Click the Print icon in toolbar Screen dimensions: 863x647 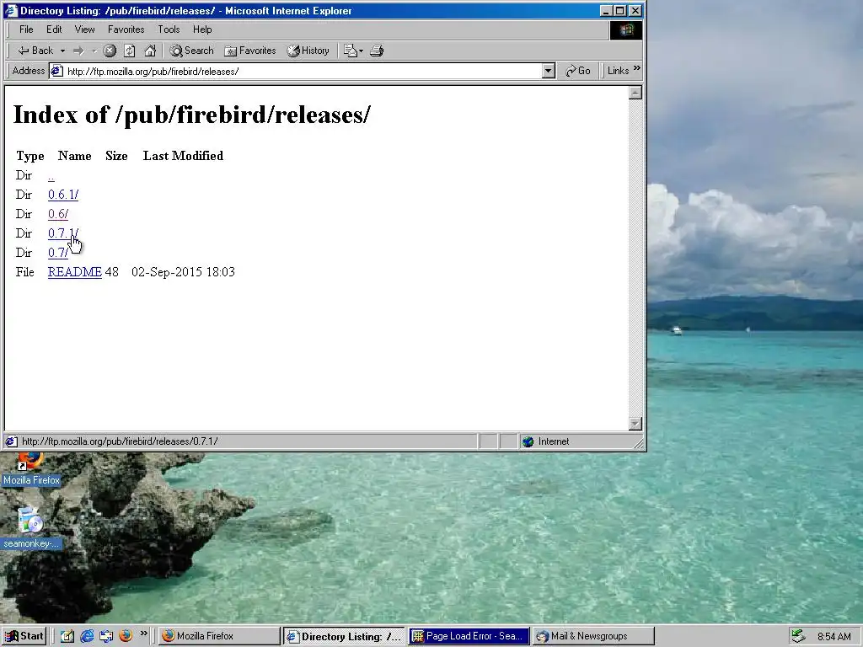[x=377, y=51]
